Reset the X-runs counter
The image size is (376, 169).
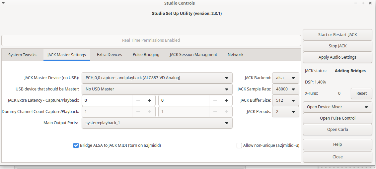[361, 93]
